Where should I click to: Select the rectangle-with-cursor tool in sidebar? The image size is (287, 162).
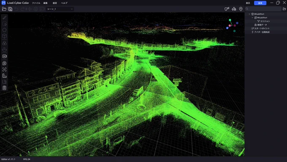tap(5, 24)
